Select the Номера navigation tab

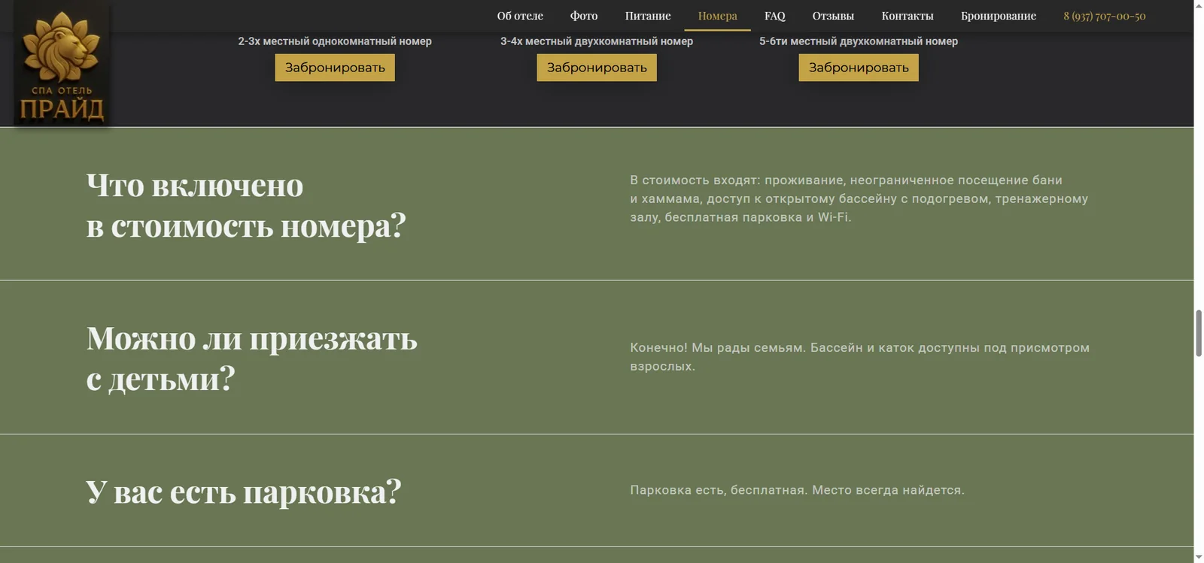(x=717, y=16)
